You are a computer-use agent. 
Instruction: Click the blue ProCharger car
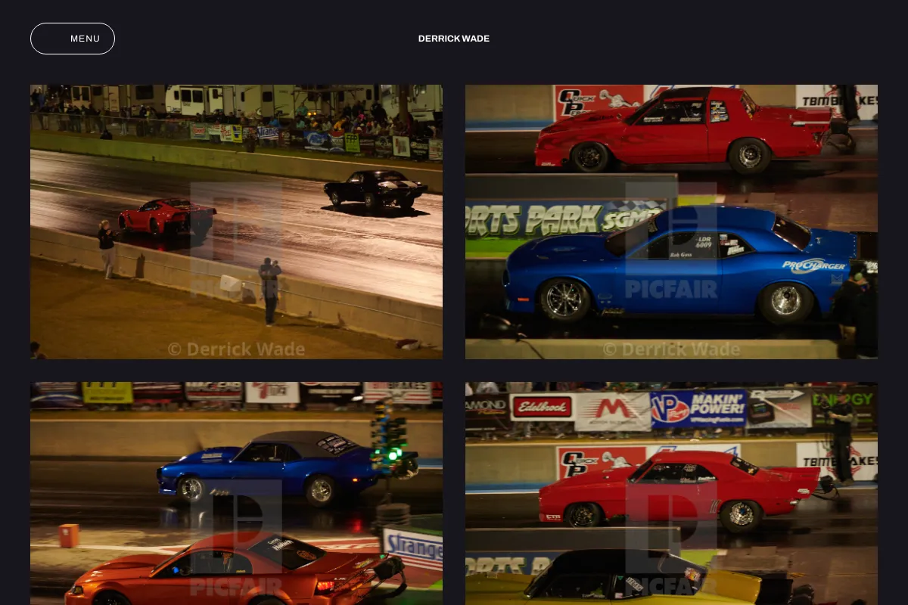point(681,265)
